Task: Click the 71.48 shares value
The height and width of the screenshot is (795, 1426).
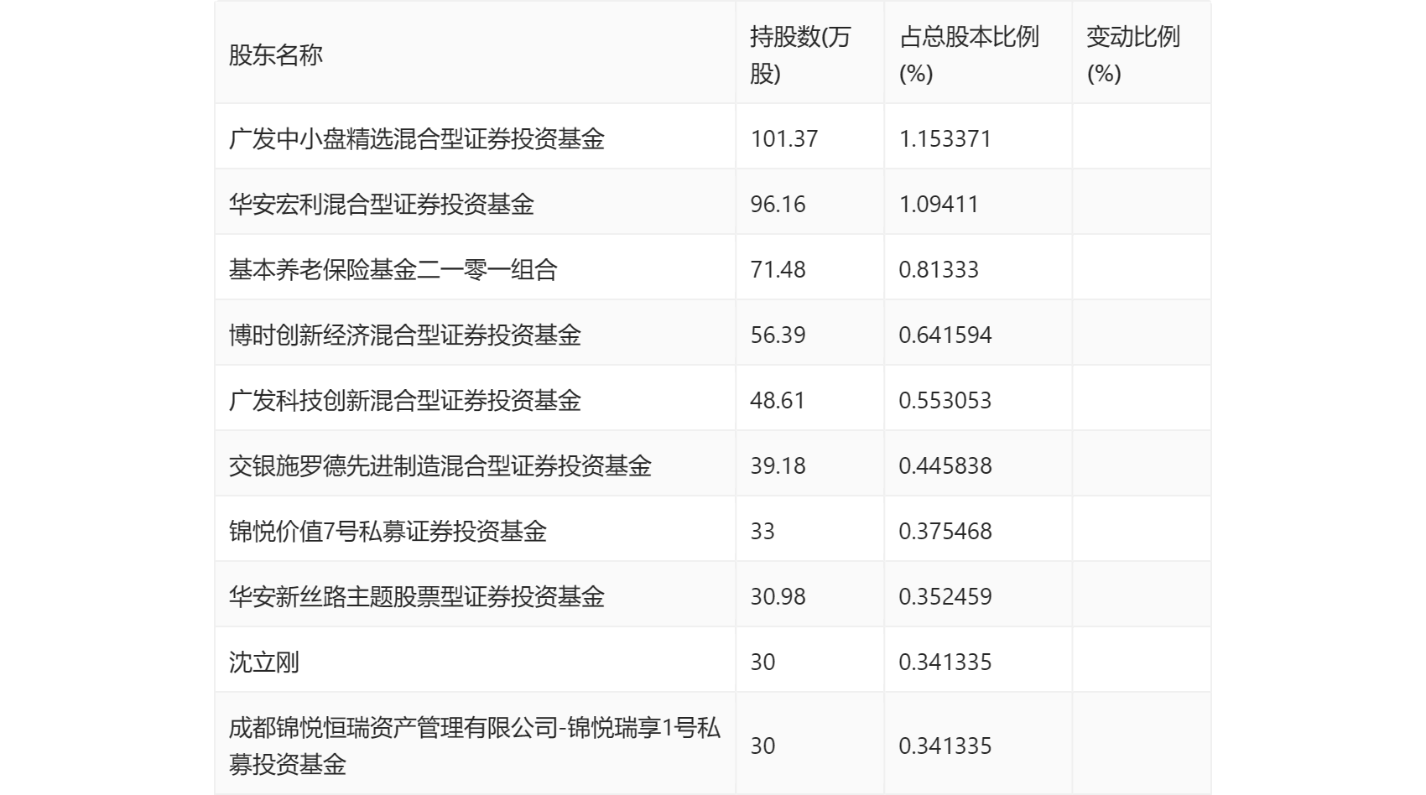Action: 778,269
